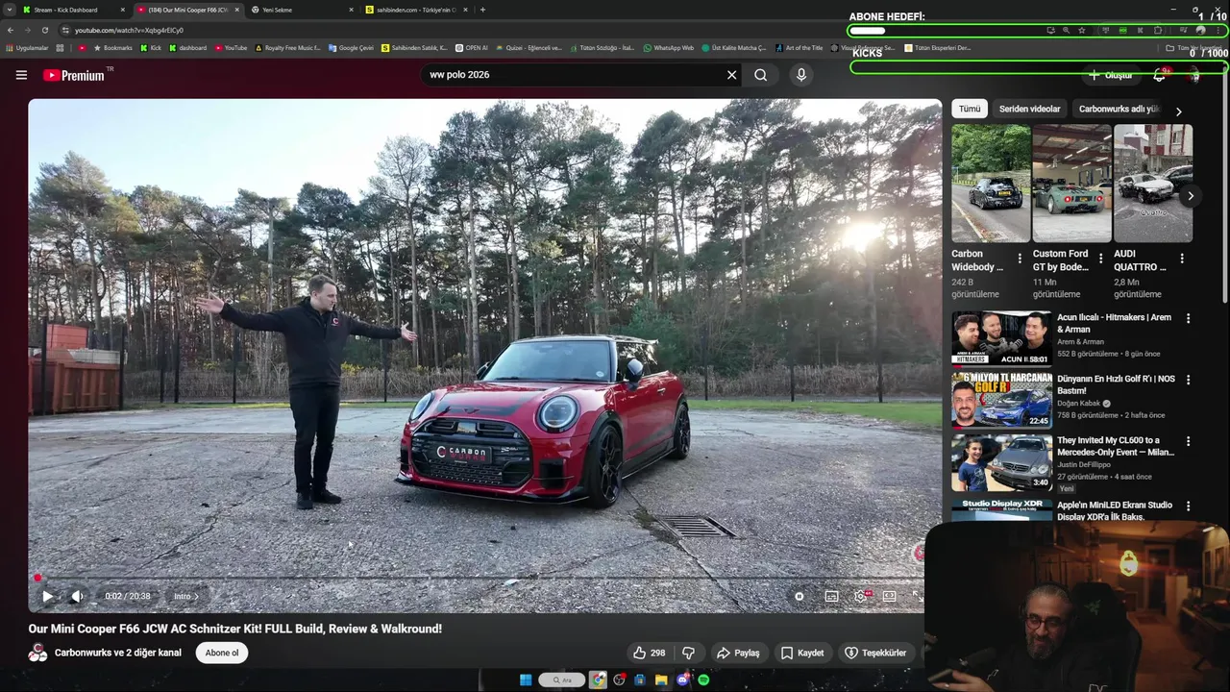Open the WhatsApp Web bookmark
The height and width of the screenshot is (692, 1230).
pos(669,47)
